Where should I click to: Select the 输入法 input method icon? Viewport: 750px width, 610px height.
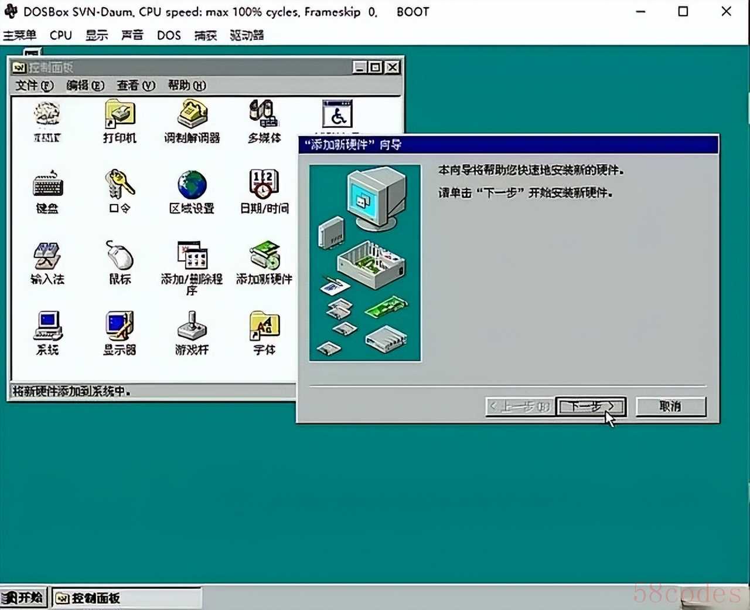[47, 262]
